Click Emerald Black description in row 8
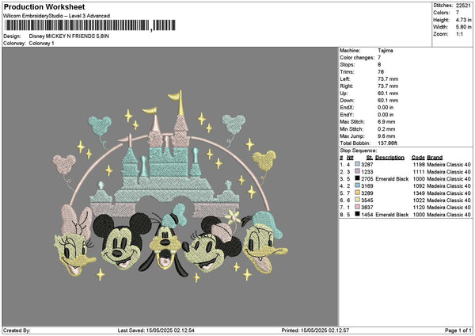This screenshot has width=475, height=336. [x=392, y=215]
